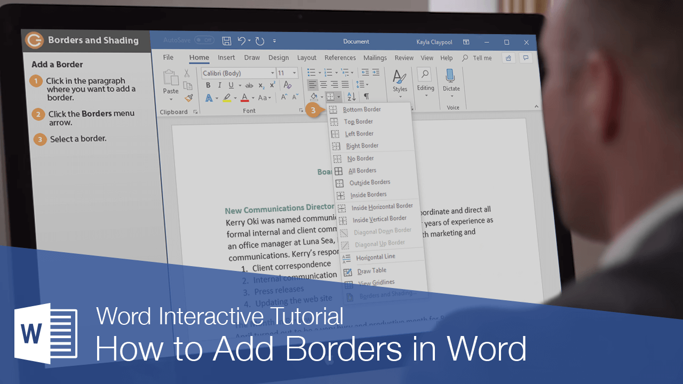The height and width of the screenshot is (384, 683).
Task: Apply Subscript formatting
Action: (x=261, y=85)
